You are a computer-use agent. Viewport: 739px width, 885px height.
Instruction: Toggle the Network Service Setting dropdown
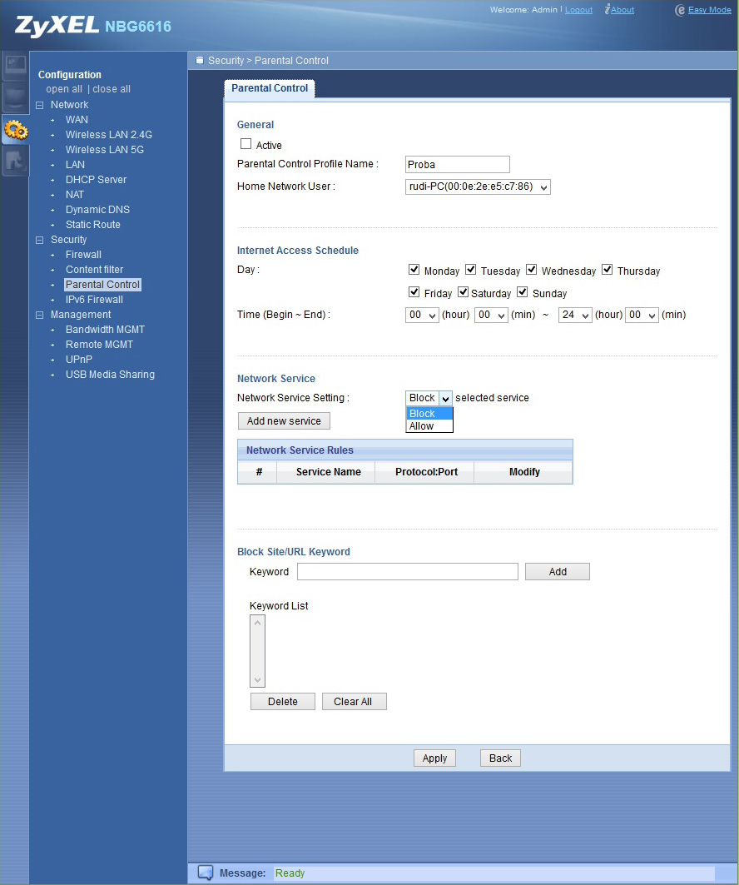coord(429,398)
